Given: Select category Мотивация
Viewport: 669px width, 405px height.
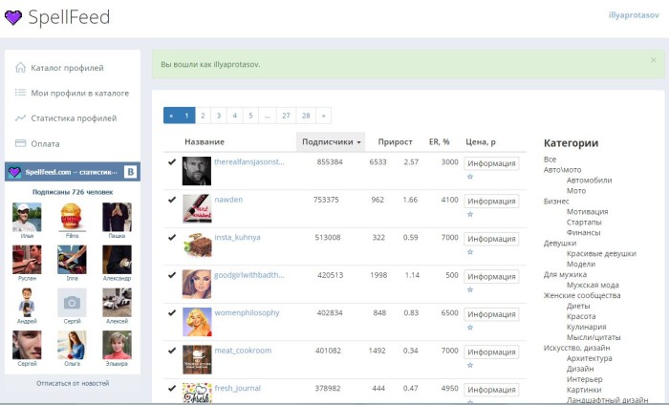Looking at the screenshot, I should tap(588, 211).
